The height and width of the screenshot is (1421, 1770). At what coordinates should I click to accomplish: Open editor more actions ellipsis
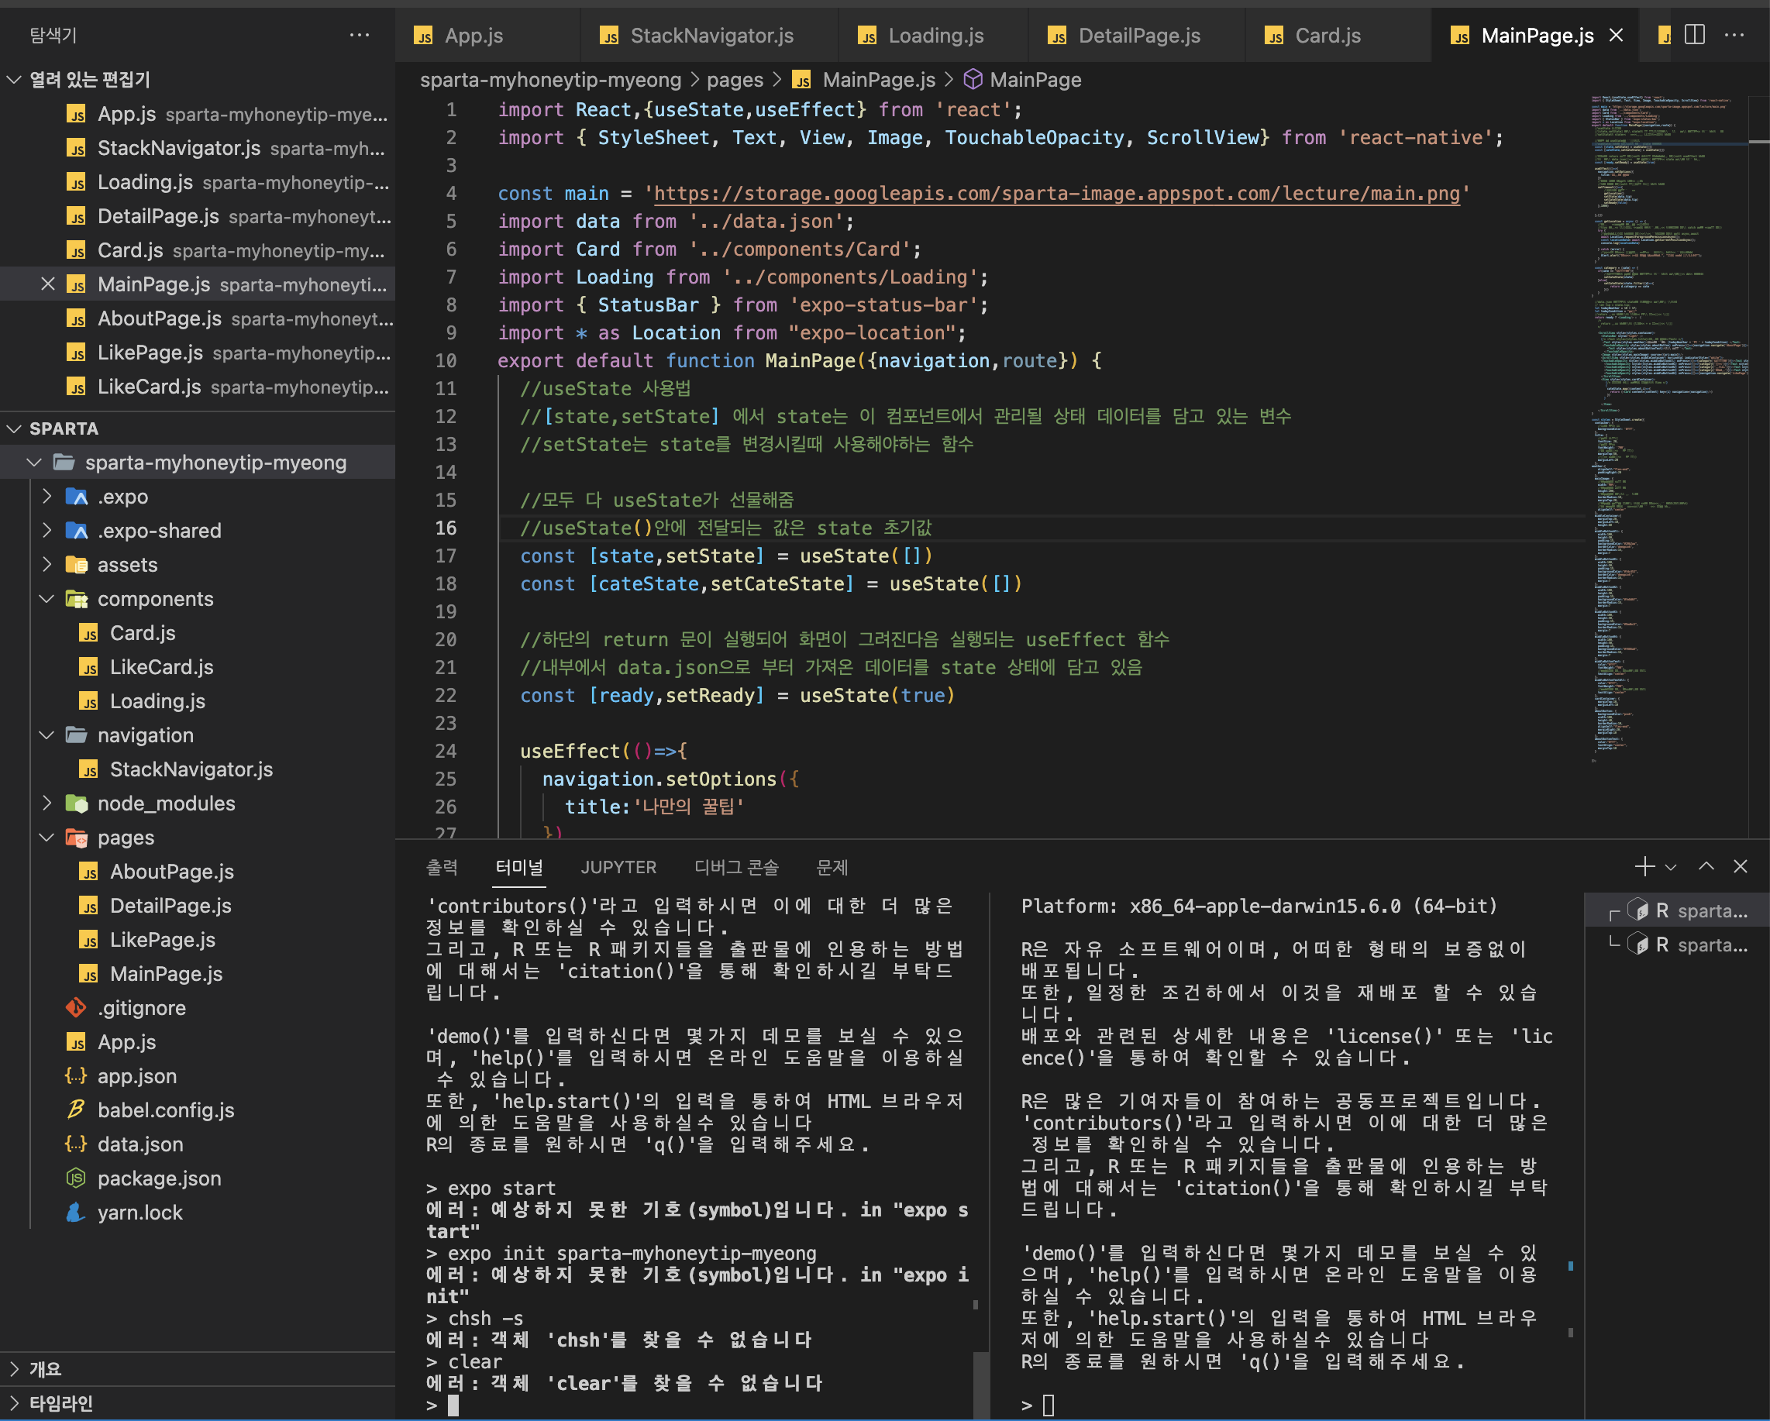point(1734,36)
